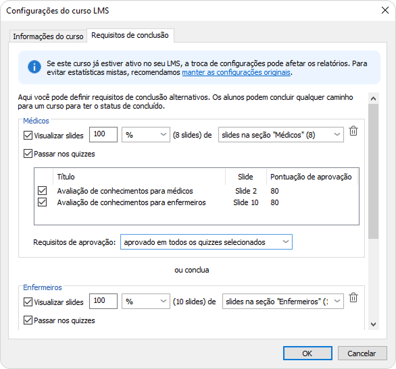The height and width of the screenshot is (369, 396).
Task: Uncheck Passar nos quizzes under Médicos
Action: [x=28, y=154]
